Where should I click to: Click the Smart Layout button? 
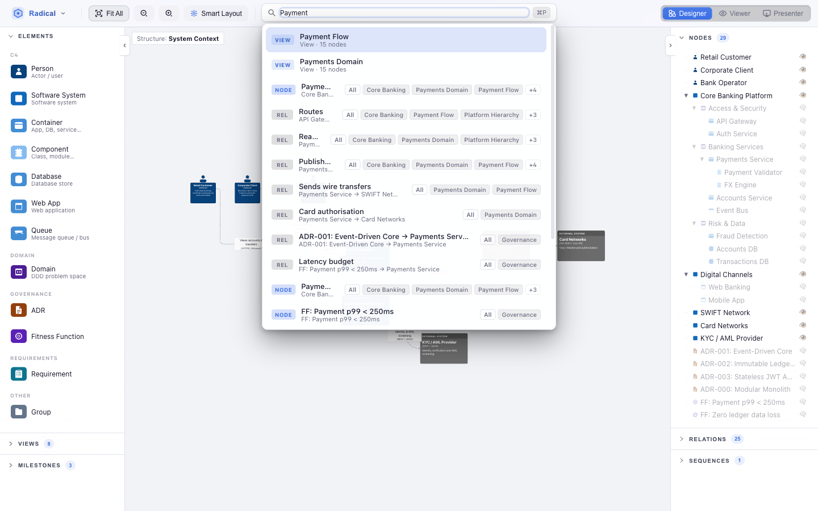[216, 13]
